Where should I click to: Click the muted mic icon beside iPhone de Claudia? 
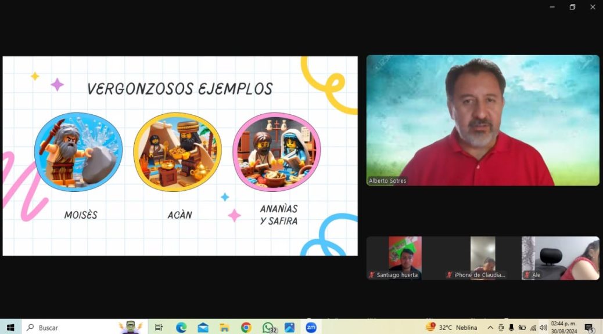[x=449, y=275]
